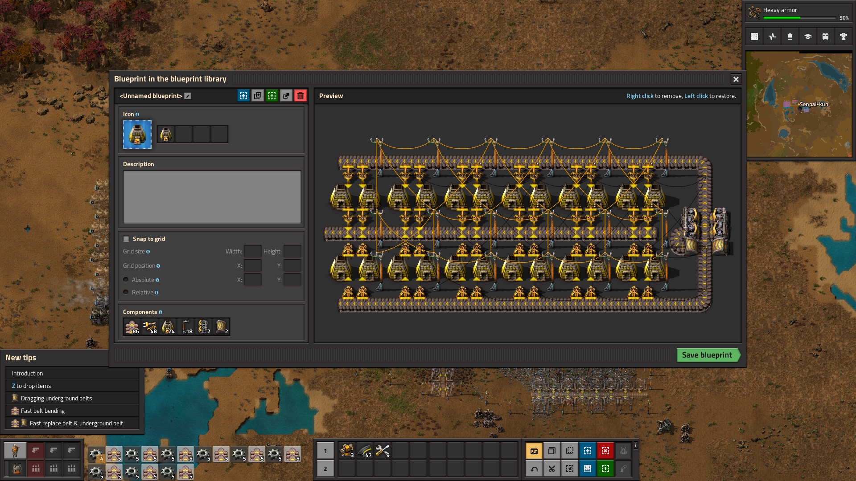Click the transport belt component showing 86
This screenshot has height=481, width=856.
tap(132, 327)
